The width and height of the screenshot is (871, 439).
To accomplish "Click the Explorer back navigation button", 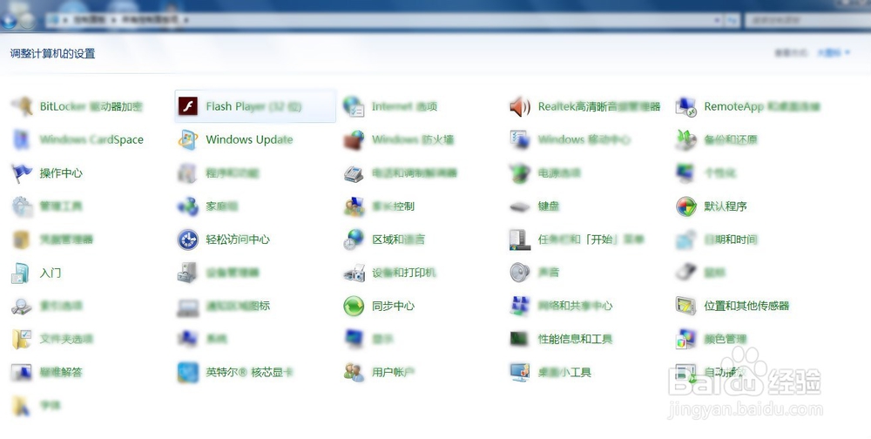I will pyautogui.click(x=9, y=21).
